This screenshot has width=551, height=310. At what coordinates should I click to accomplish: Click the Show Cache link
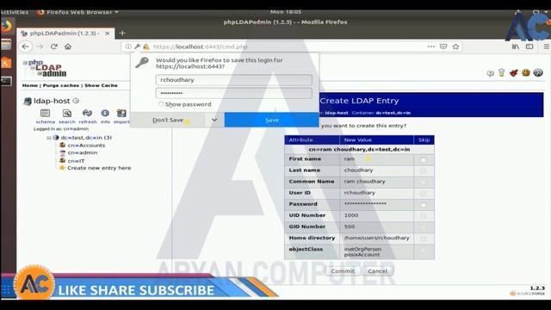(x=101, y=85)
